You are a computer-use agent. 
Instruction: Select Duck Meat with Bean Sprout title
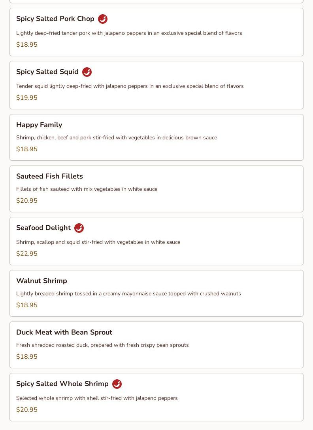pyautogui.click(x=64, y=332)
